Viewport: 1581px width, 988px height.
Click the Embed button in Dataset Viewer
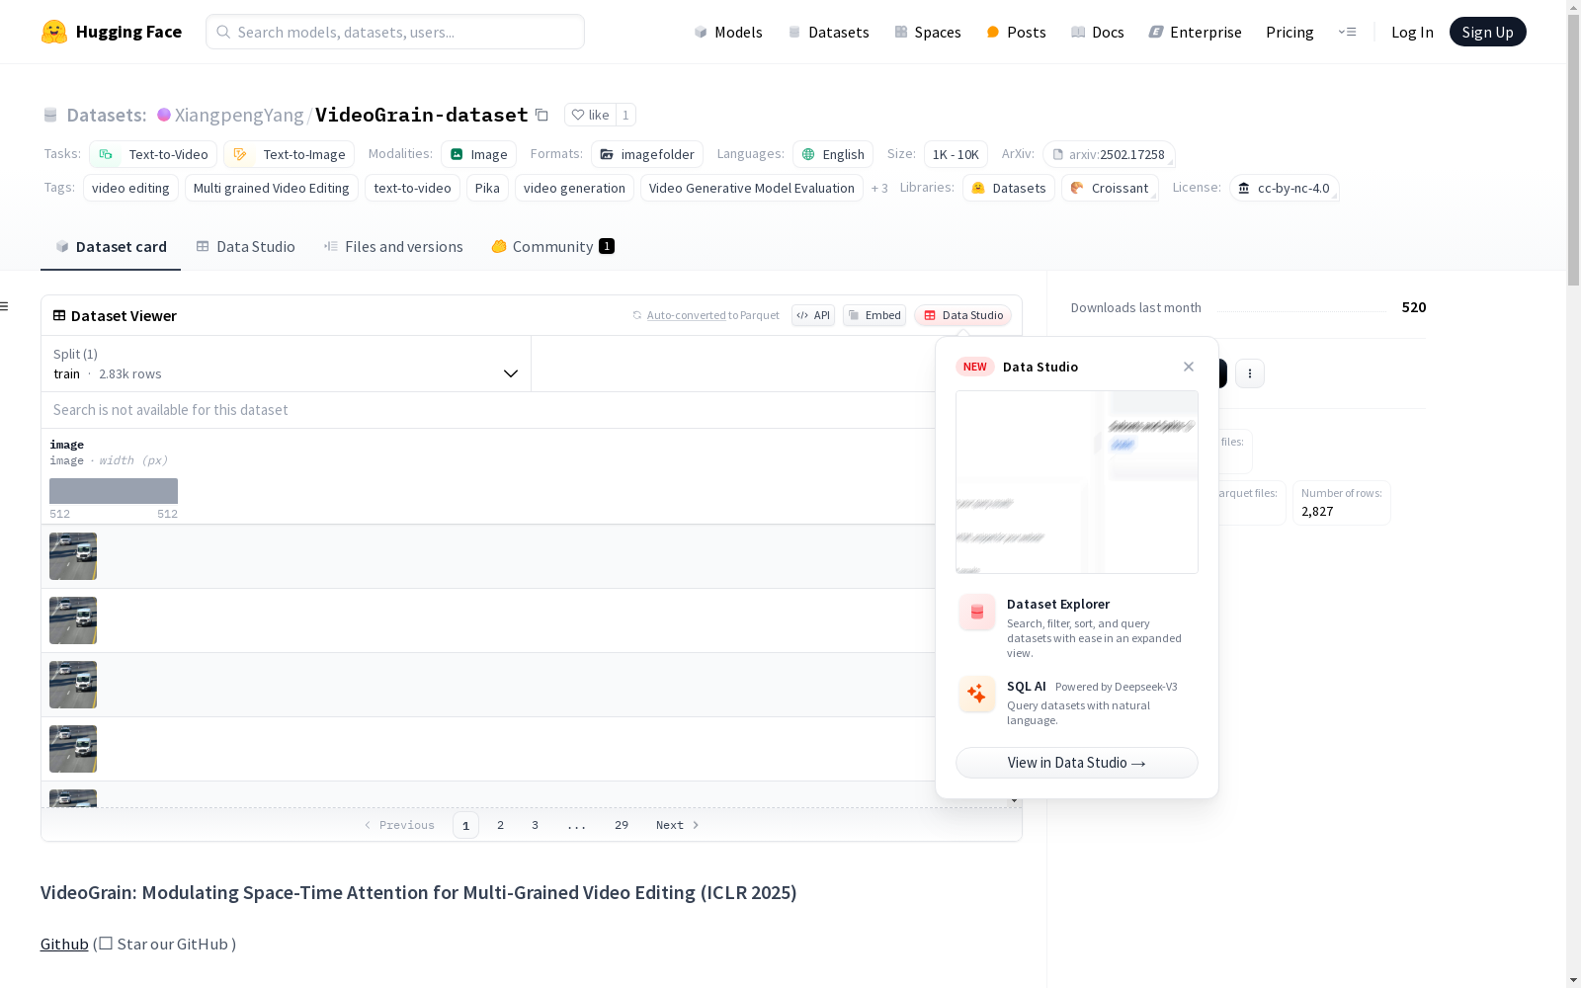pos(874,315)
